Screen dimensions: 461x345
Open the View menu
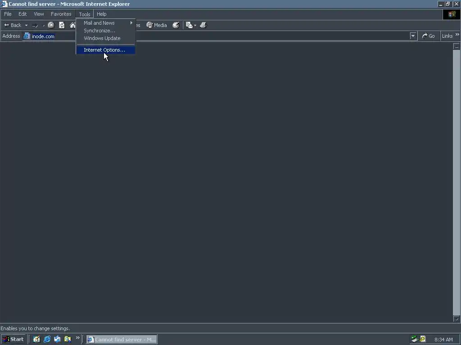(39, 14)
